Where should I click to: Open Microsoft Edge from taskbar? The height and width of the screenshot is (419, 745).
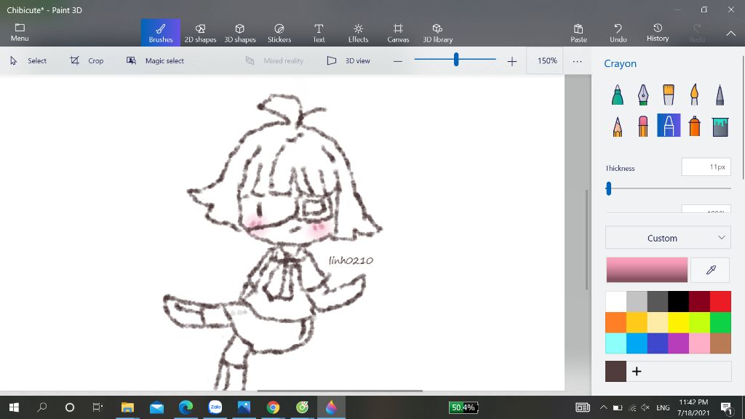(x=186, y=407)
